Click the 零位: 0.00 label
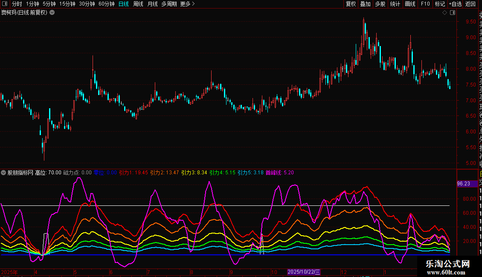 tap(105, 173)
